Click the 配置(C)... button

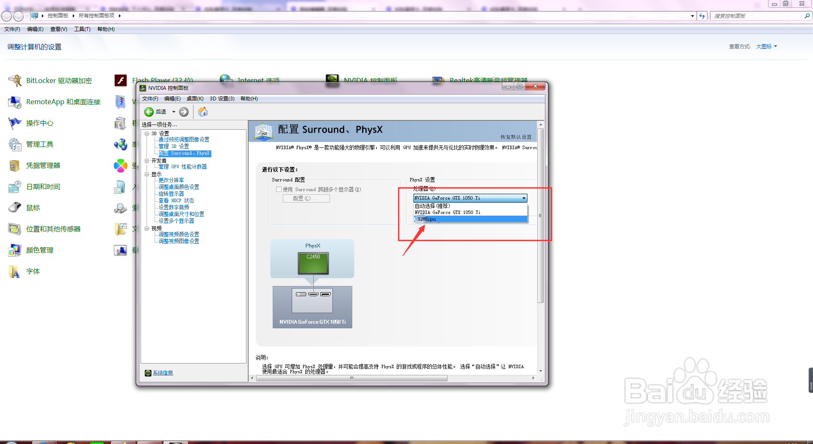[x=306, y=198]
